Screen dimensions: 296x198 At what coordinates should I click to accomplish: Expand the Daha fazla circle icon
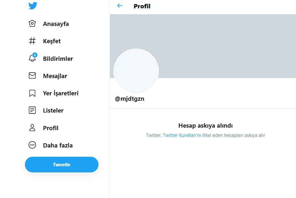click(32, 145)
